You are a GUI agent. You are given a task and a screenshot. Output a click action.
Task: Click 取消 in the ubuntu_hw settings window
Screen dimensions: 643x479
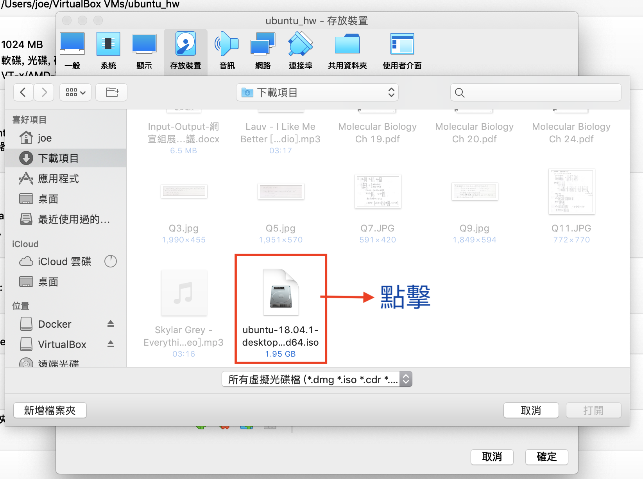click(x=492, y=457)
